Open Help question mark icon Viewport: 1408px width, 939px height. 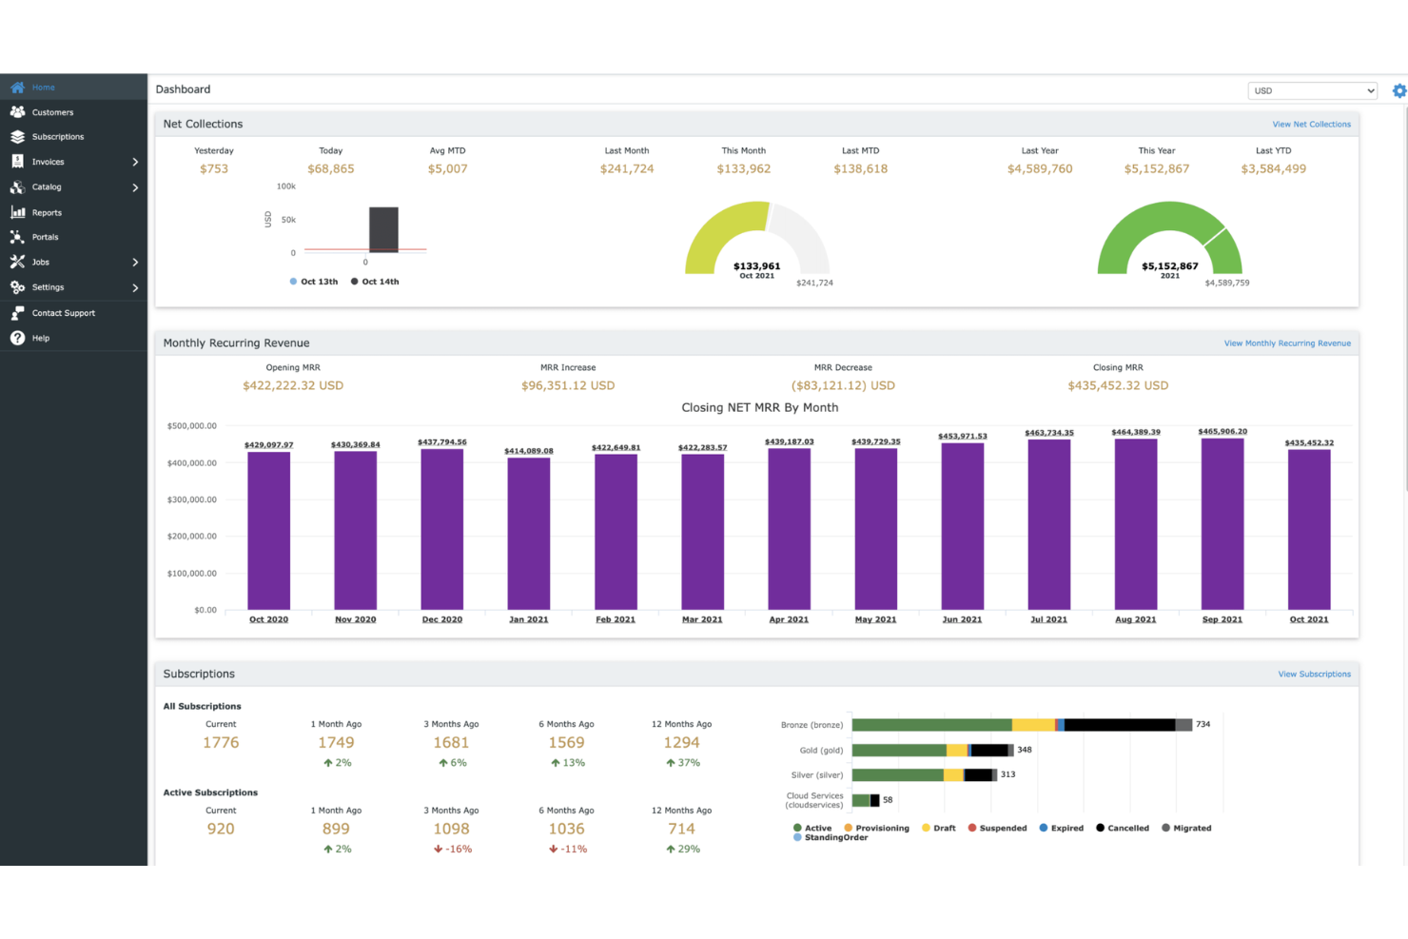pyautogui.click(x=17, y=338)
